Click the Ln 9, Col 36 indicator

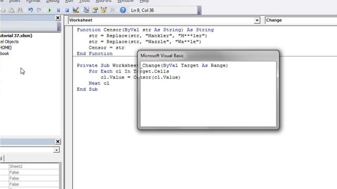(x=142, y=10)
